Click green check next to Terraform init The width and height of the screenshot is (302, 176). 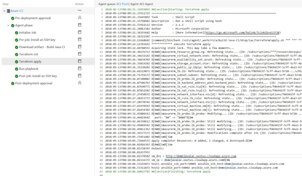(17, 55)
